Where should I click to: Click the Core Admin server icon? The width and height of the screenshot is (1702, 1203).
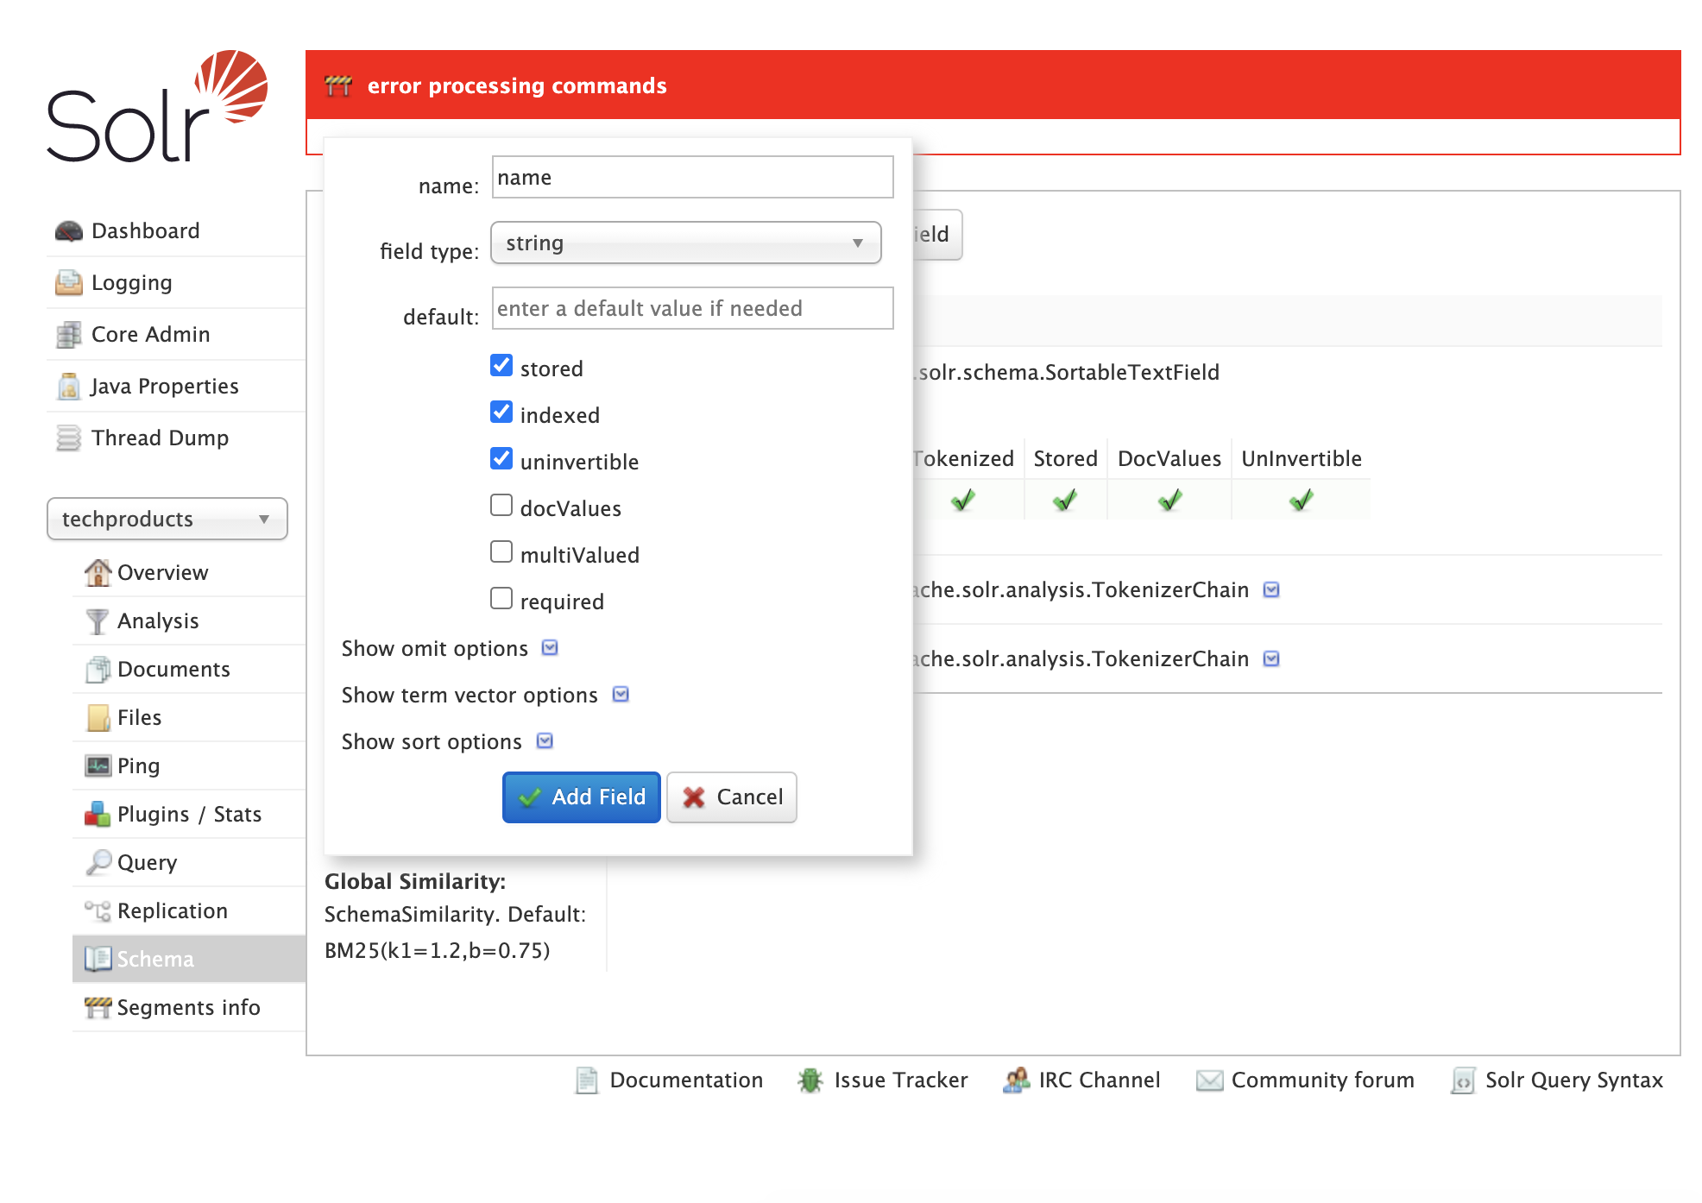tap(68, 335)
